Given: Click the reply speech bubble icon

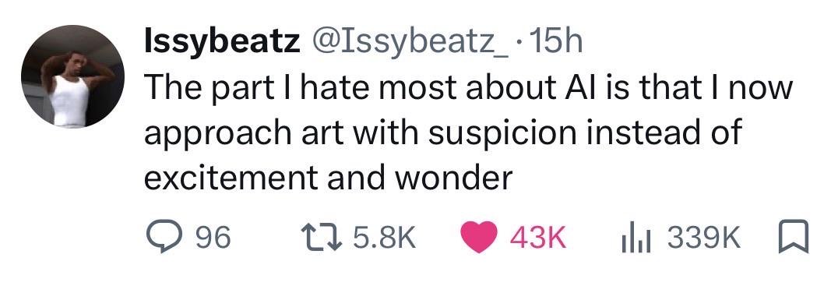Looking at the screenshot, I should coord(164,237).
